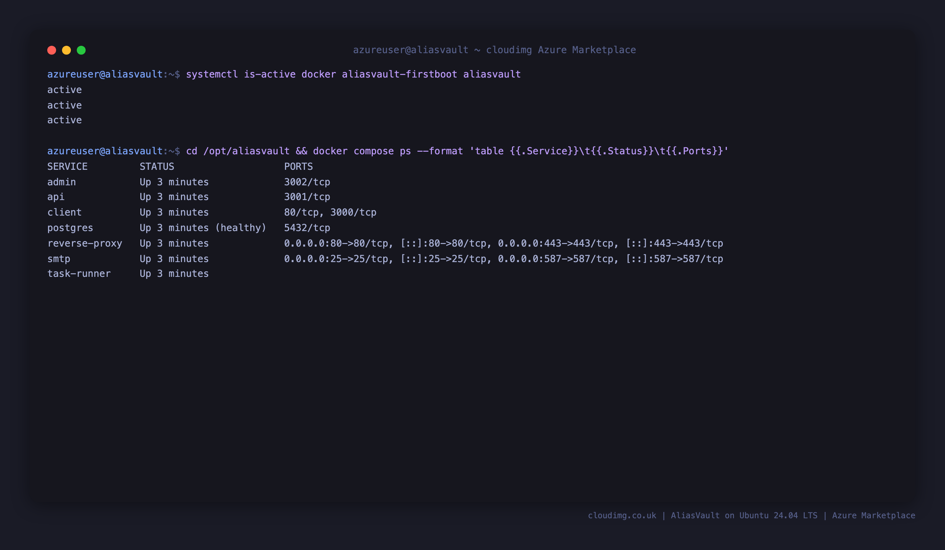Click the green maximize window button
Image resolution: width=945 pixels, height=550 pixels.
coord(81,50)
